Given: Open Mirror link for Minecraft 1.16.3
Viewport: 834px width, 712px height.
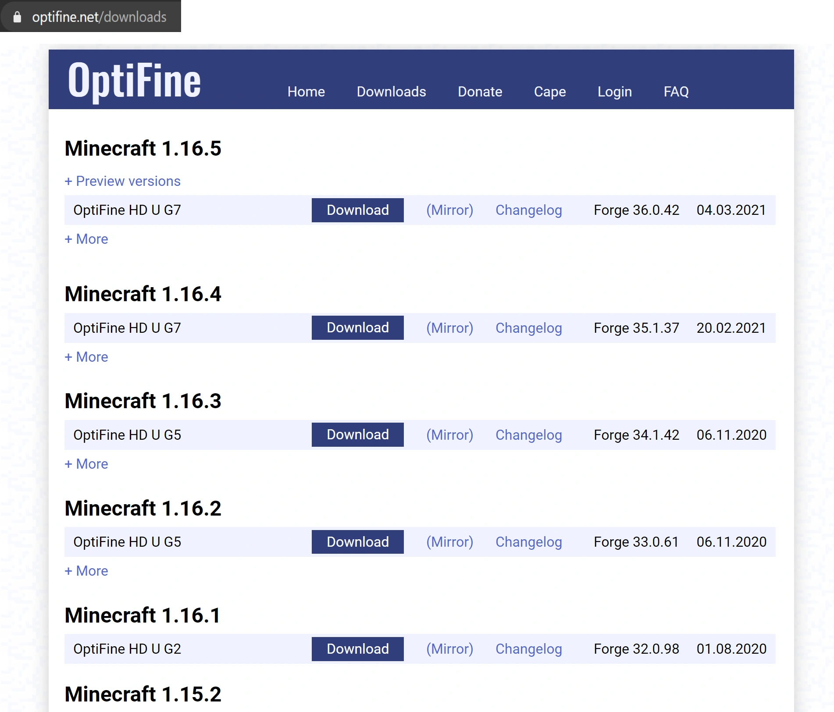Looking at the screenshot, I should point(449,435).
